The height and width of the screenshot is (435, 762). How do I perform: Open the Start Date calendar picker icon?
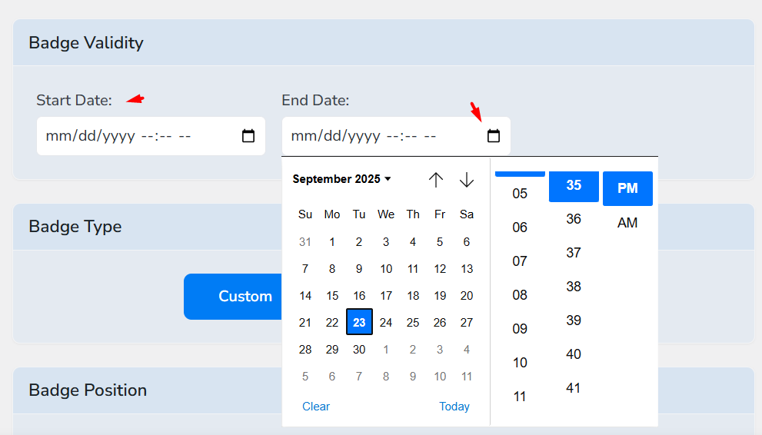click(248, 136)
